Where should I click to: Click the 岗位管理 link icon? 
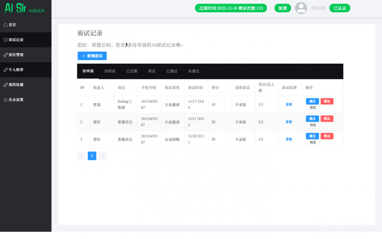5,55
